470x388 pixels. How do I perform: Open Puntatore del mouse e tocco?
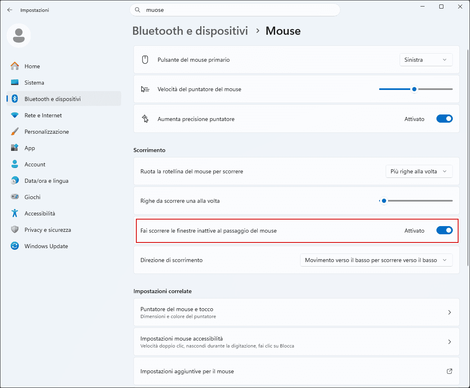[x=296, y=312]
